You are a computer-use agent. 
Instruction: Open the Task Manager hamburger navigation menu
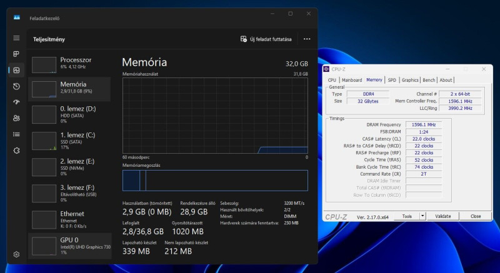pyautogui.click(x=16, y=38)
